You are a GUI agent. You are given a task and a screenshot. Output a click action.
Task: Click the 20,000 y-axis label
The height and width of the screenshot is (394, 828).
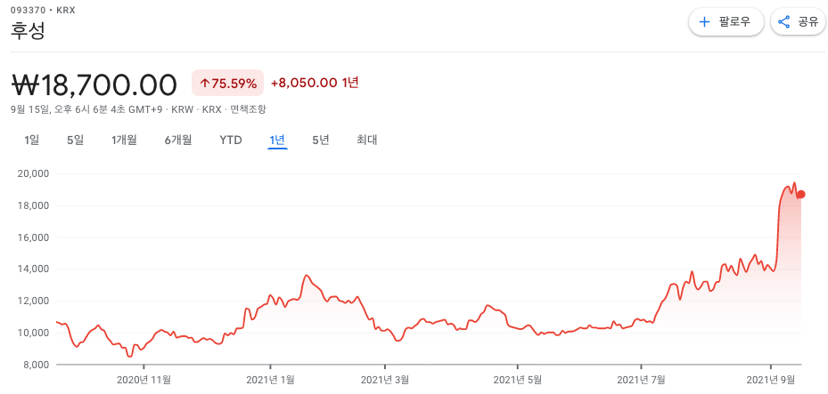click(x=33, y=173)
